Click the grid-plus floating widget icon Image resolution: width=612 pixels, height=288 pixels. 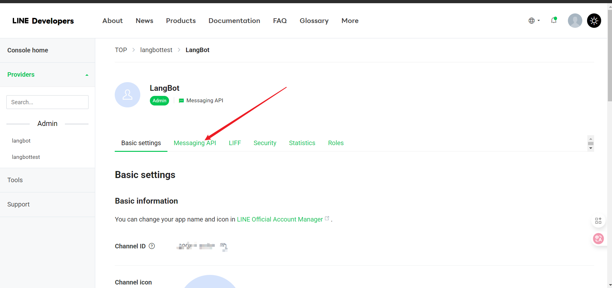point(598,221)
